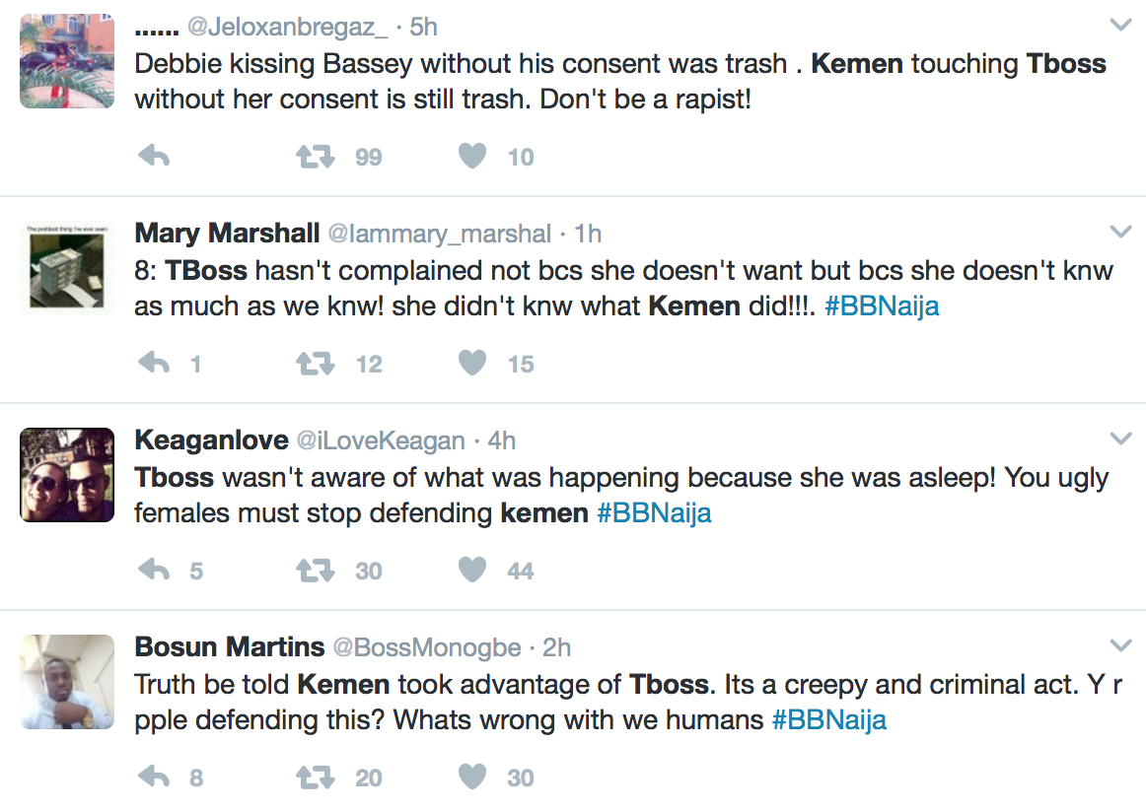
Task: View Keaganlove's profile picture
Action: coord(67,475)
